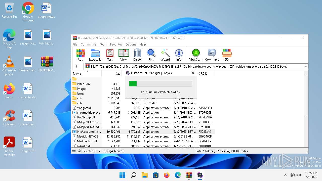Start the VirusScan tool
The width and height of the screenshot is (322, 181).
tap(196, 55)
